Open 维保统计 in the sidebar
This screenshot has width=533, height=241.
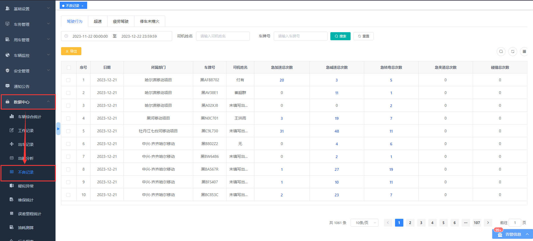[26, 200]
